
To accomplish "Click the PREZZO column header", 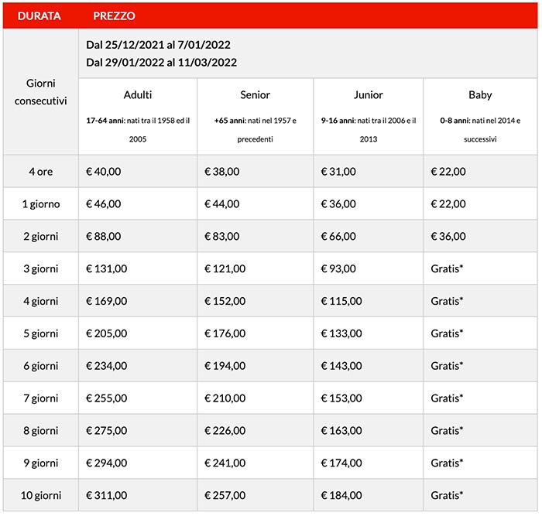I will click(115, 15).
